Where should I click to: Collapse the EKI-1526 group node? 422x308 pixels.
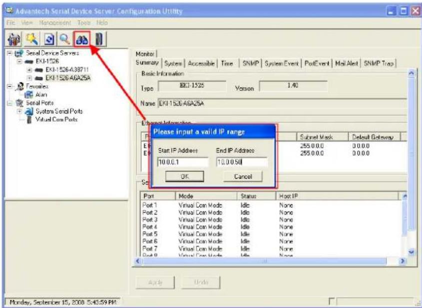(19, 61)
